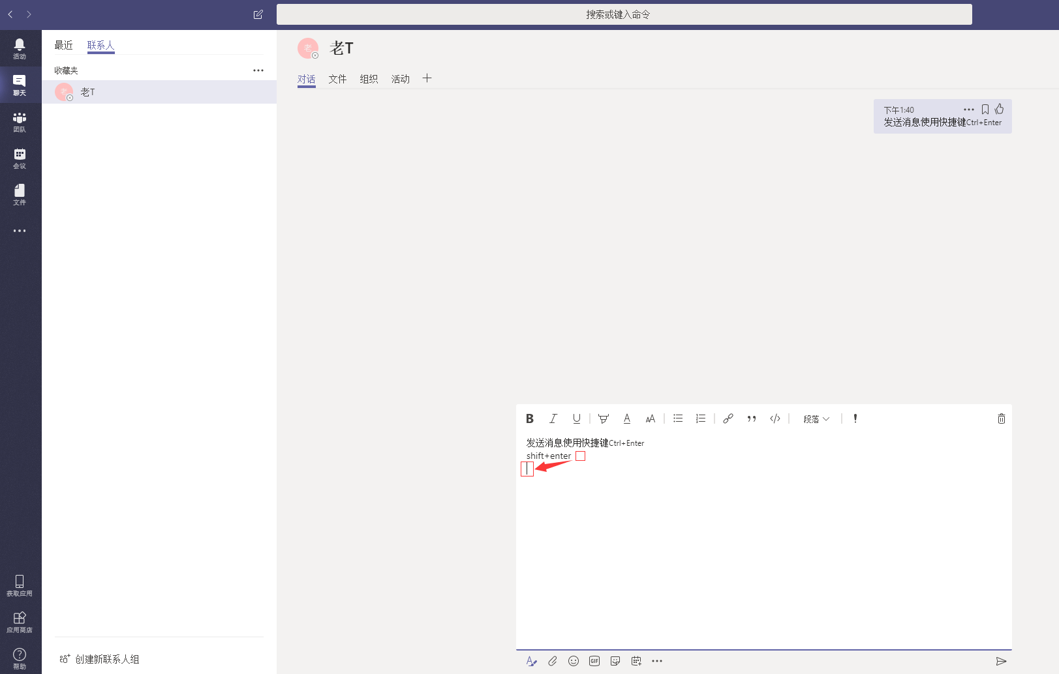Insert a bulleted list
1059x674 pixels.
[x=678, y=418]
